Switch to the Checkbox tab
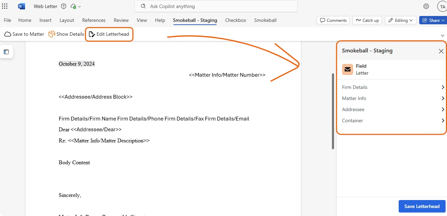Image resolution: width=447 pixels, height=216 pixels. pyautogui.click(x=236, y=20)
